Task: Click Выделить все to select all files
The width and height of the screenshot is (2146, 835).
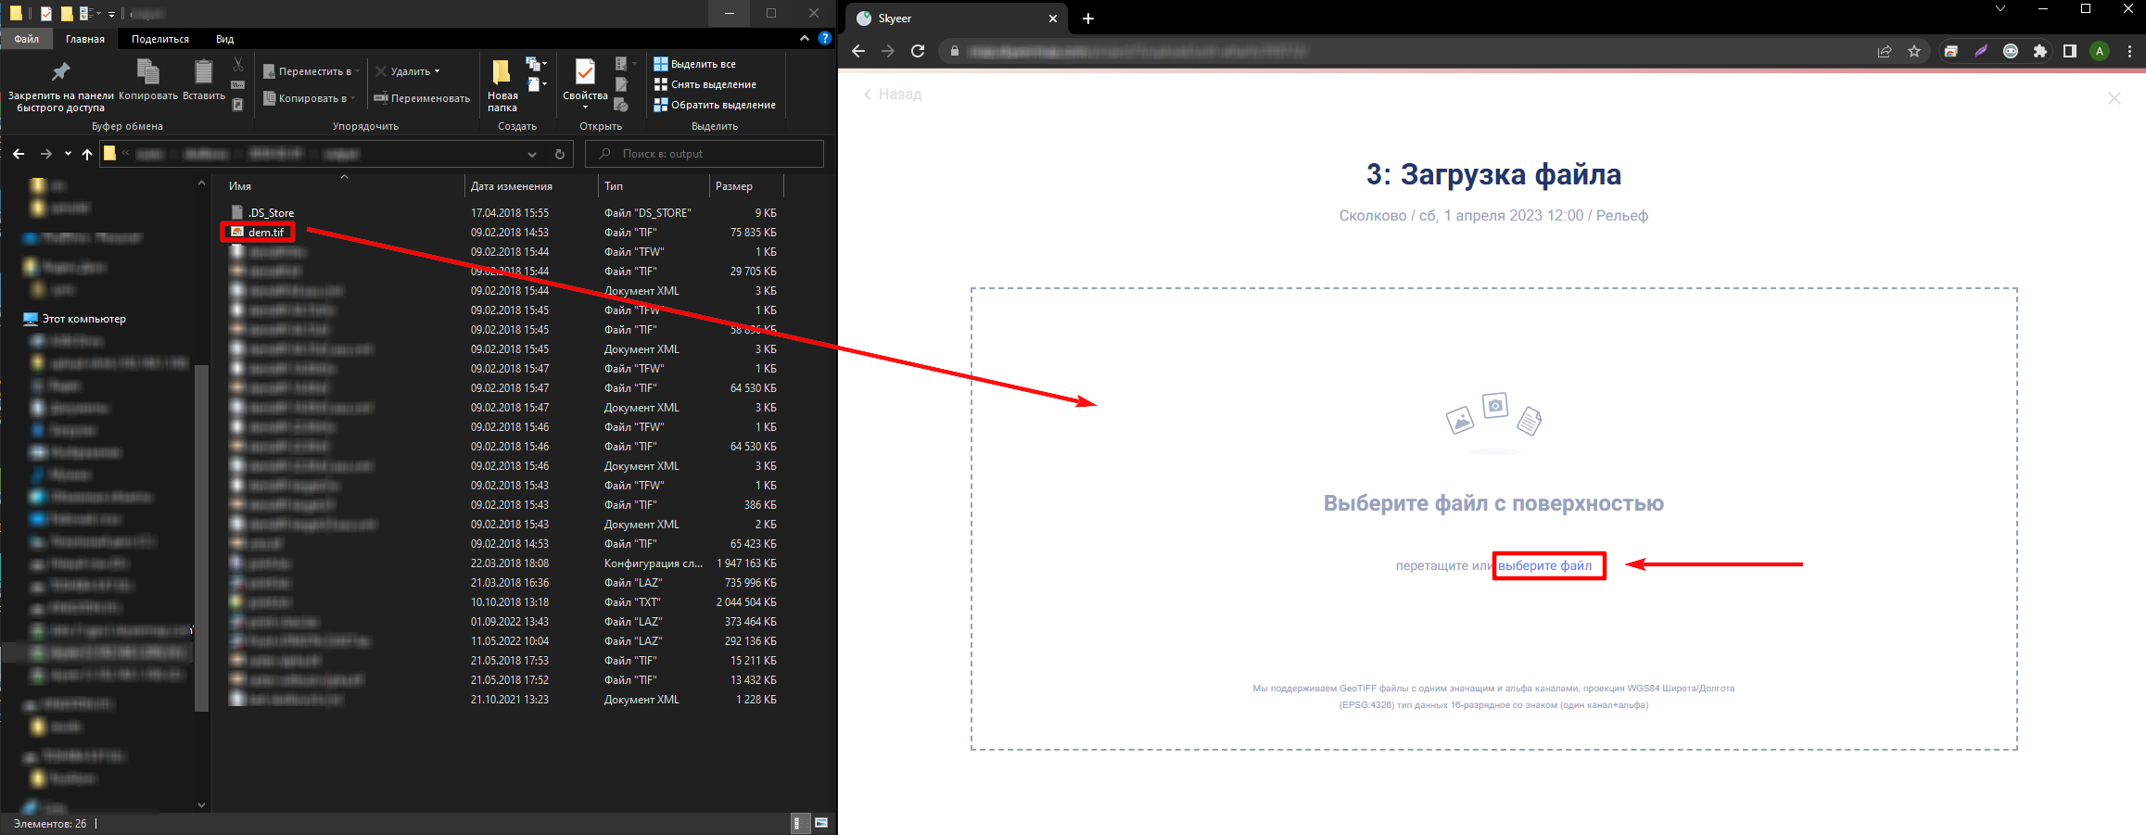Action: (x=703, y=64)
